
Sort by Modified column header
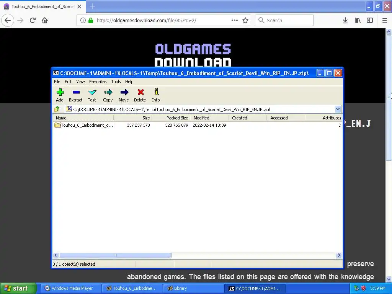tap(209, 118)
